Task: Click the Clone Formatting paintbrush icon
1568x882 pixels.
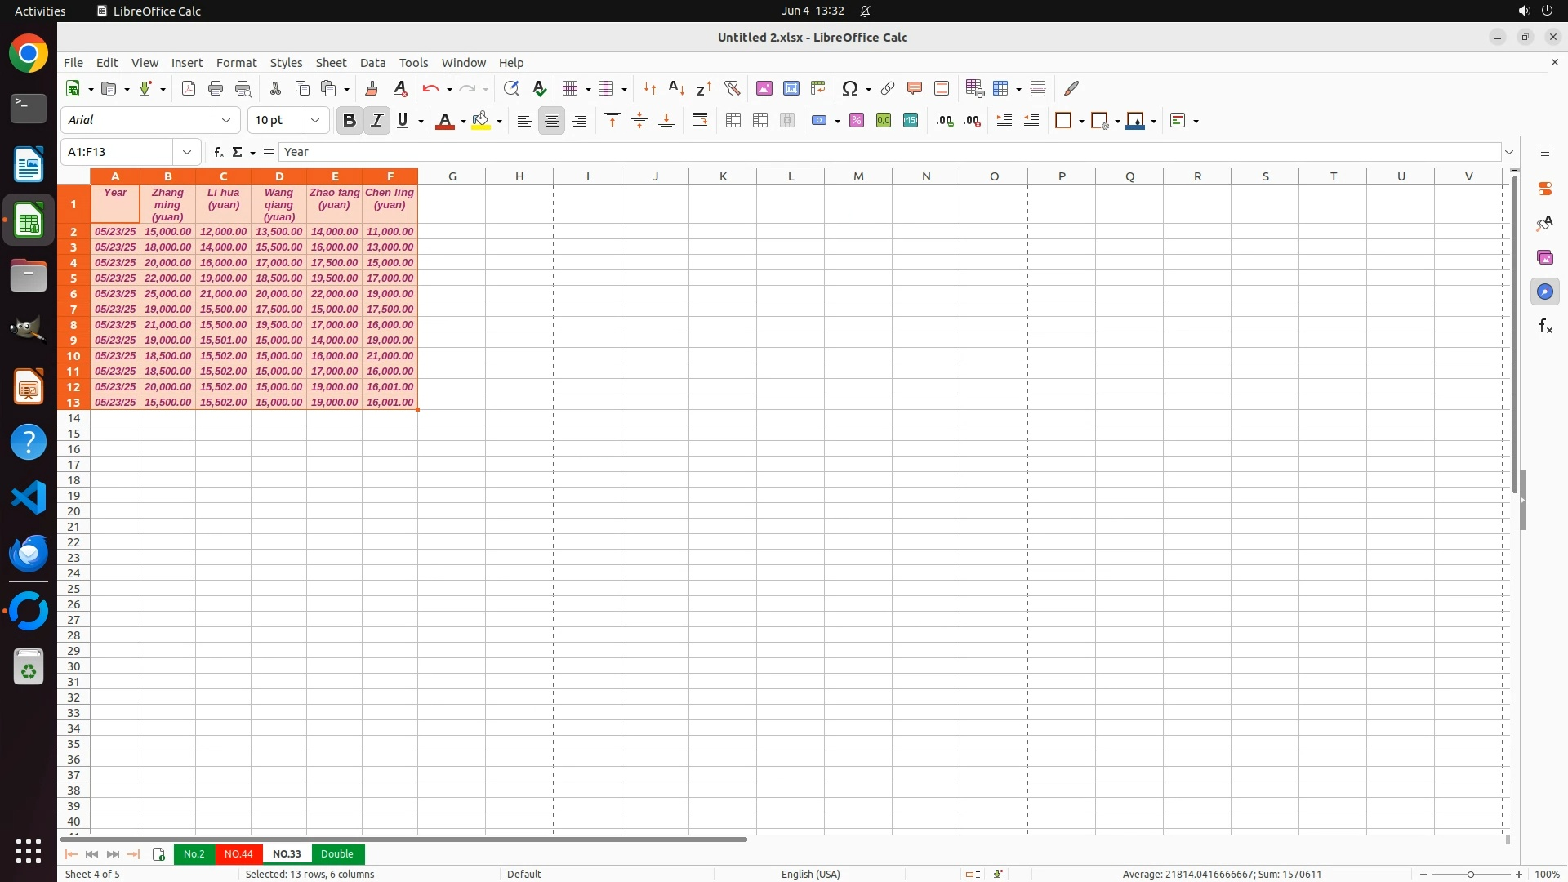Action: pos(372,88)
